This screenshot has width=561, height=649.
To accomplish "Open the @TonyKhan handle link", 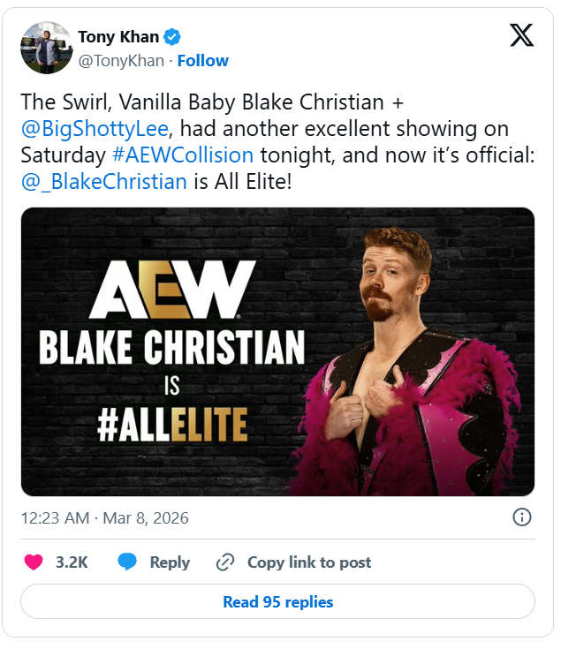I will [122, 61].
